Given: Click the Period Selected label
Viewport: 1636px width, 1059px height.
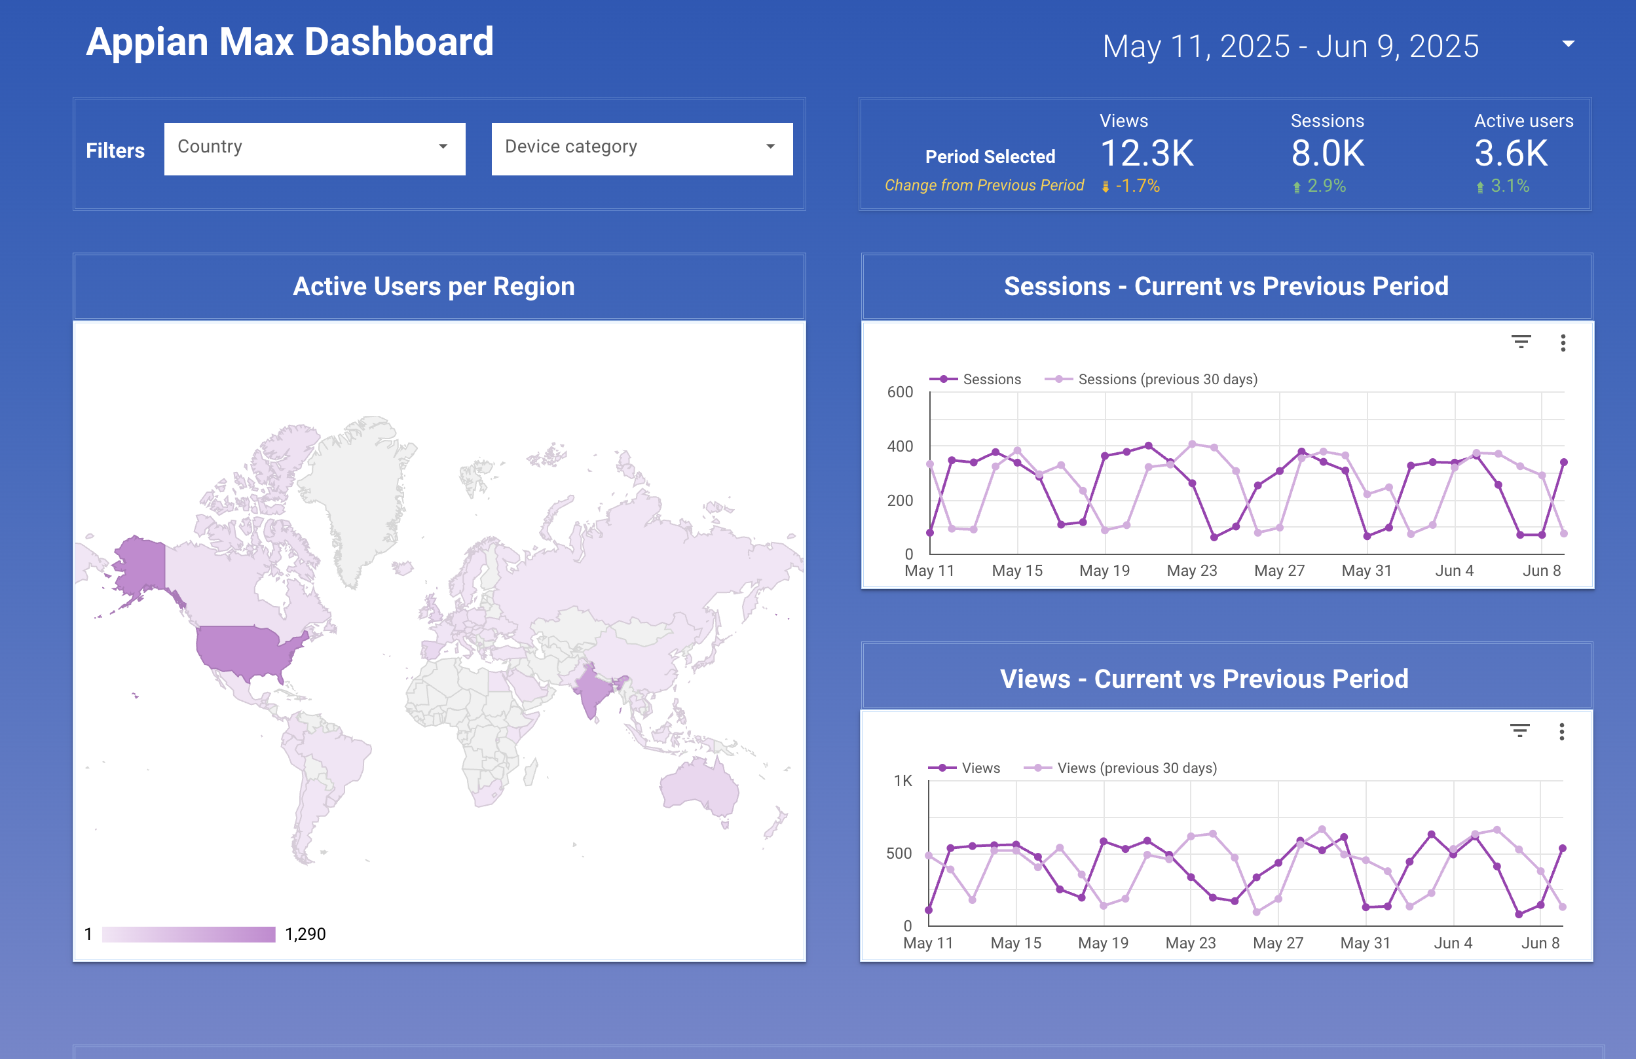Looking at the screenshot, I should (990, 156).
